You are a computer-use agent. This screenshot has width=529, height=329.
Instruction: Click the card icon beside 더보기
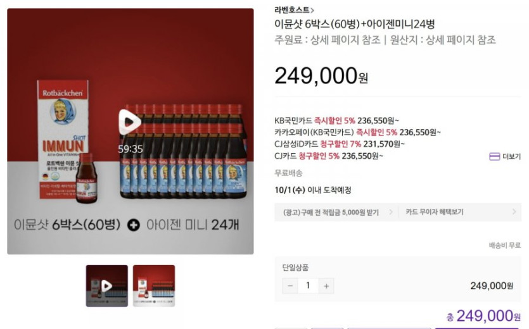click(x=494, y=156)
